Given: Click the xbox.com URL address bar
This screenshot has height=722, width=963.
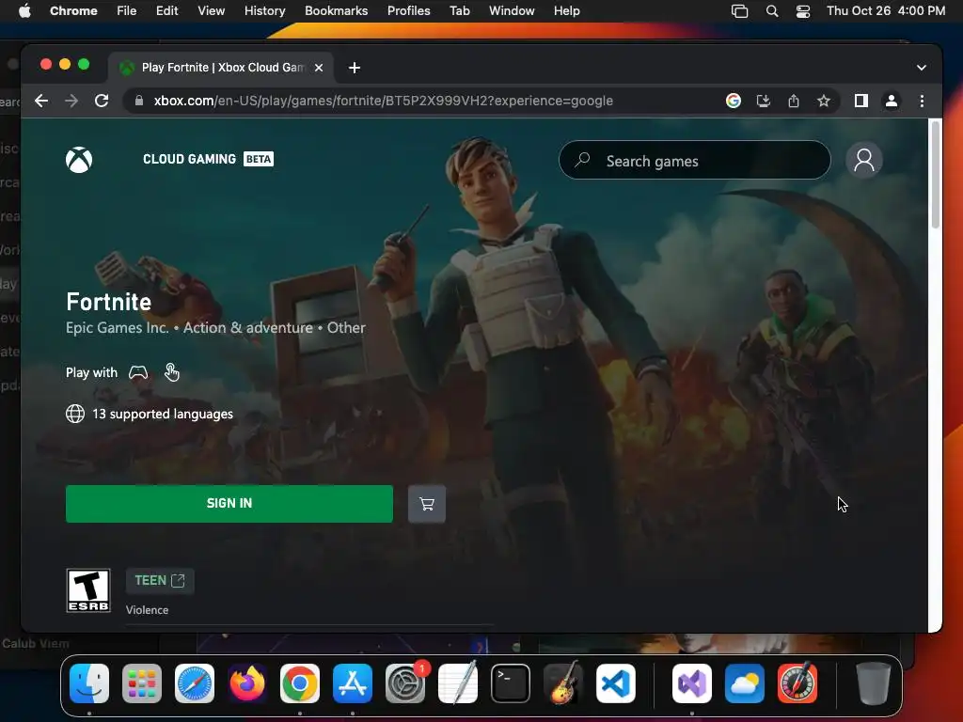Looking at the screenshot, I should coord(384,101).
